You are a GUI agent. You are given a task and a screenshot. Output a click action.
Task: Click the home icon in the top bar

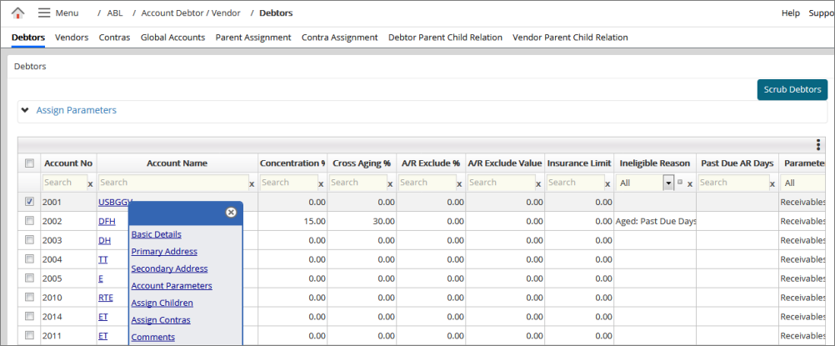(17, 13)
